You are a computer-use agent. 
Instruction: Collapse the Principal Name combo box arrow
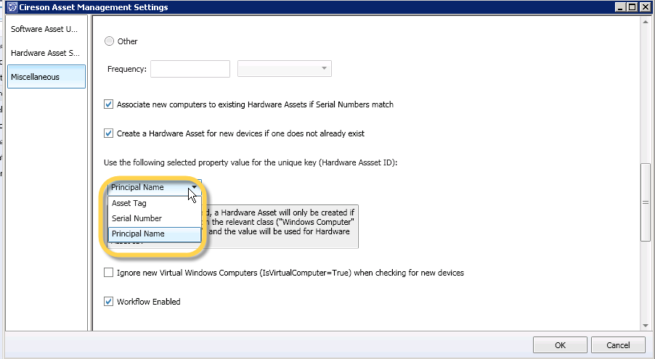pos(194,187)
